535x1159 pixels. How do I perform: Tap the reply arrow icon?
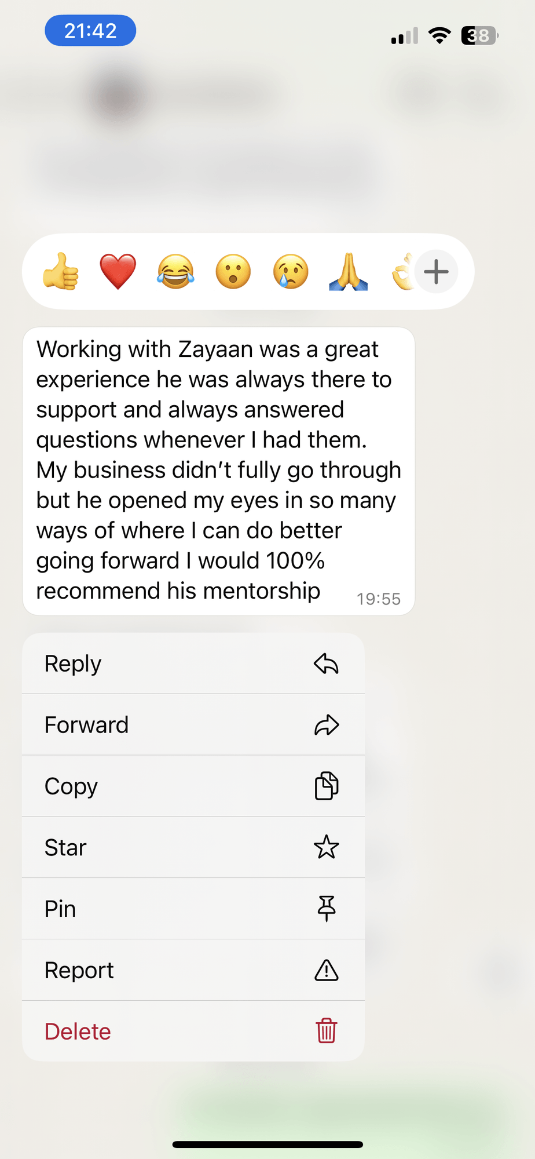pos(327,664)
